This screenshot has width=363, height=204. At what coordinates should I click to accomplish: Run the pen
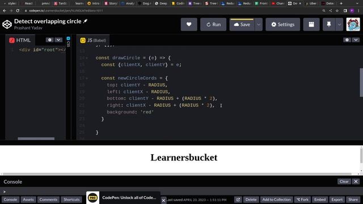[213, 24]
